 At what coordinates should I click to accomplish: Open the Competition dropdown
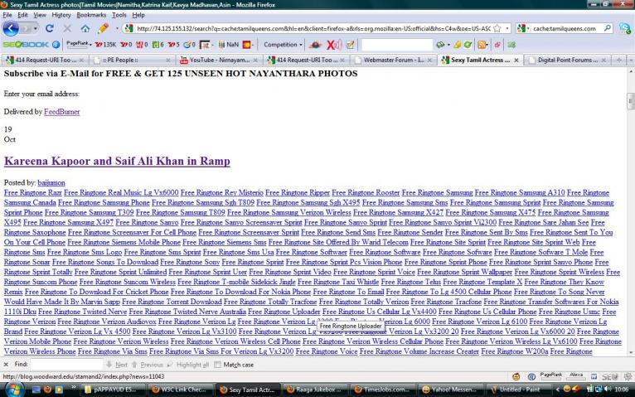283,45
